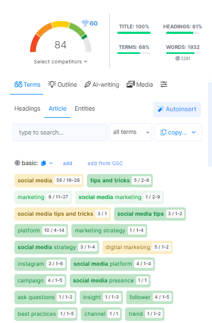212x323 pixels.
Task: Click the add from GSC link
Action: click(x=105, y=163)
